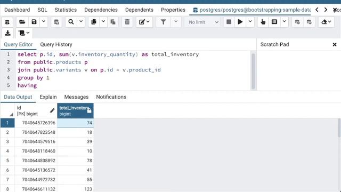The image size is (341, 192).
Task: Click the query editor vertical scrollbar
Action: tap(253, 71)
